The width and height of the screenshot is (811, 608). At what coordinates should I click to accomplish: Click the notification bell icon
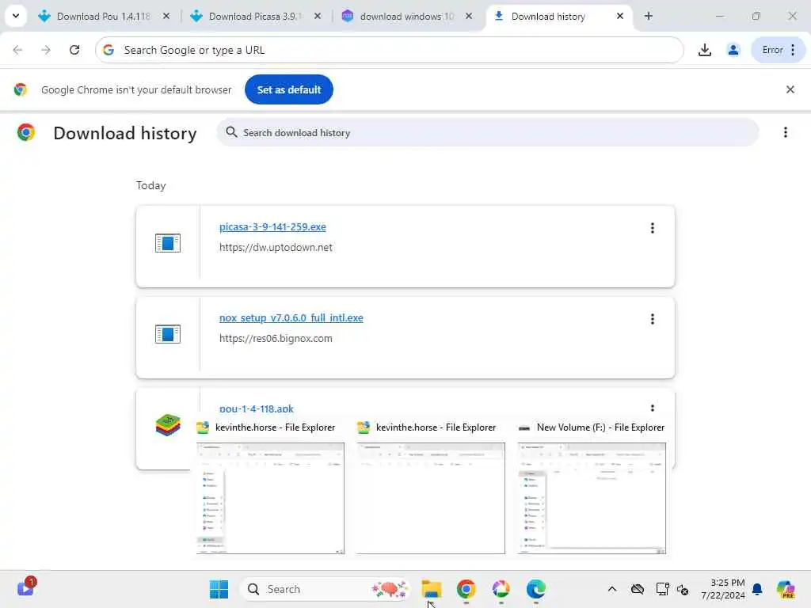pyautogui.click(x=756, y=589)
